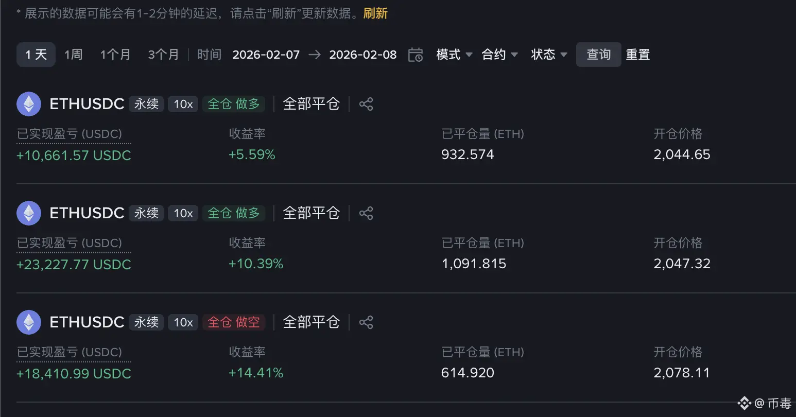Click the Binance logo watermark

point(745,403)
